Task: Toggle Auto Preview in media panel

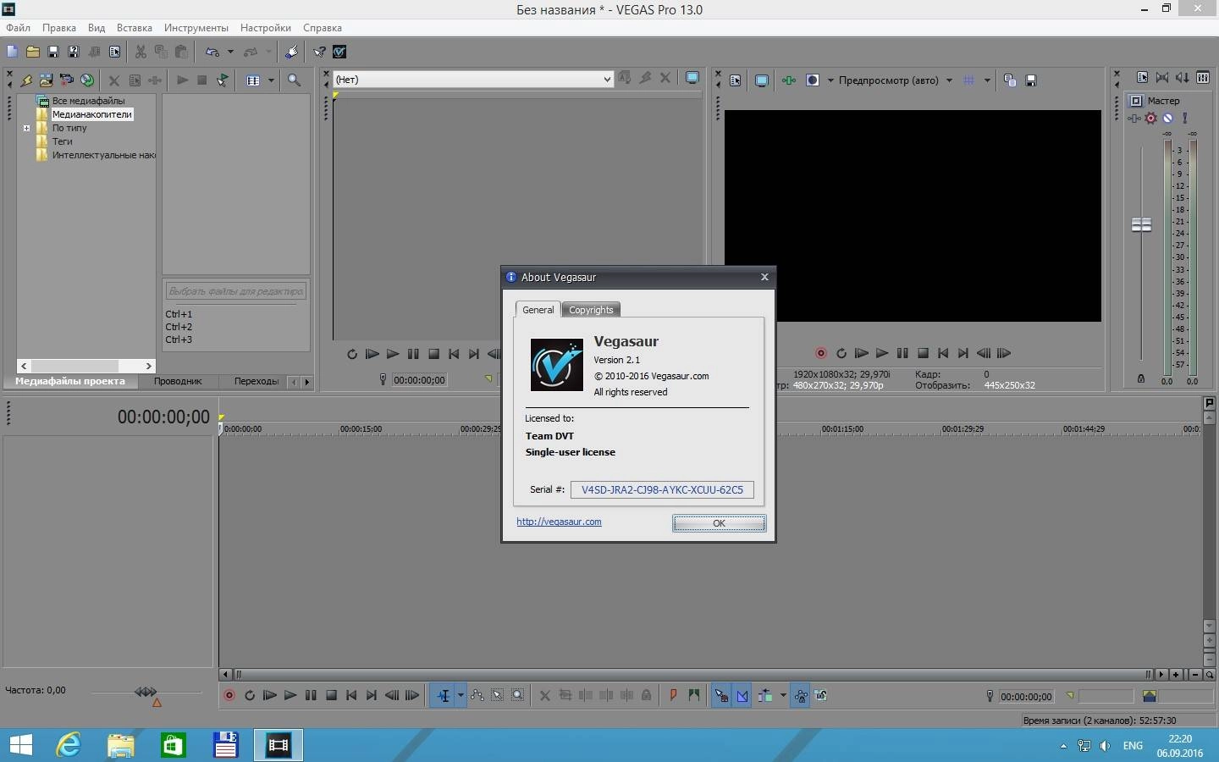Action: 223,80
